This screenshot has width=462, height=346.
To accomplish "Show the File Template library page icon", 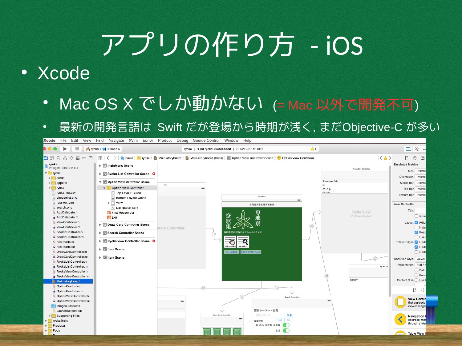I will (415, 290).
